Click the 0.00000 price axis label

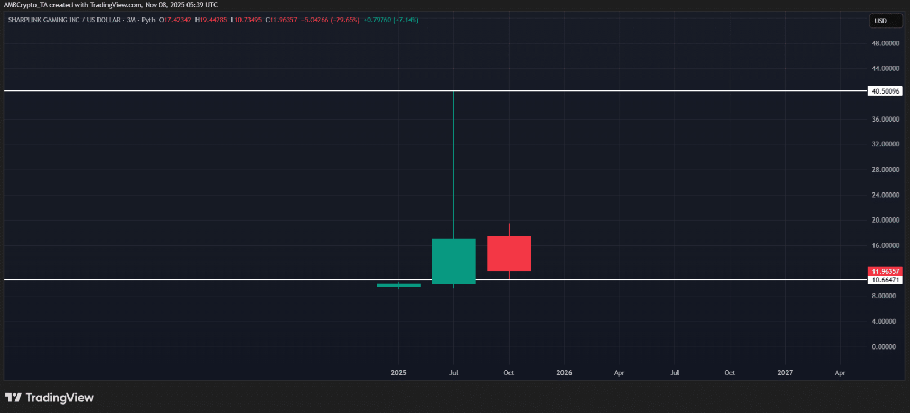884,347
